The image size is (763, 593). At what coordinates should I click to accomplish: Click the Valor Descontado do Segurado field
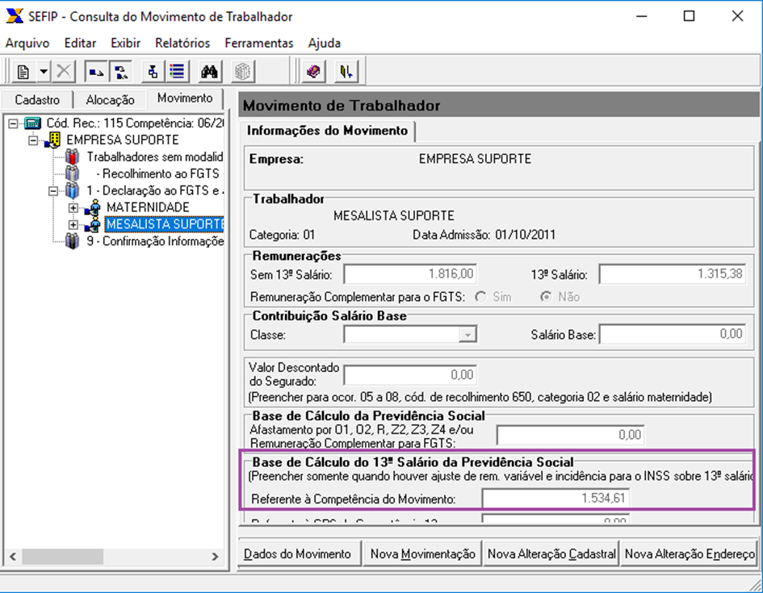pos(409,374)
